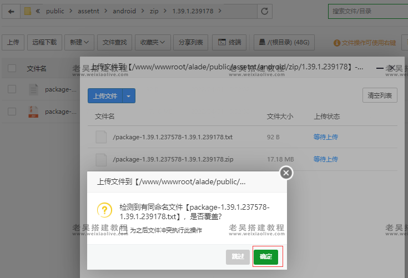Open the 'public' breadcrumb folder
Image resolution: width=408 pixels, height=278 pixels.
[55, 11]
